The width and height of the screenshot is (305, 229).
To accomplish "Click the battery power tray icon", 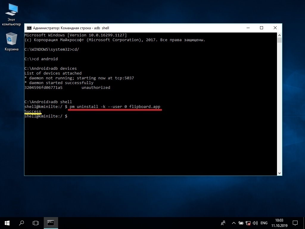I will coord(241,223).
